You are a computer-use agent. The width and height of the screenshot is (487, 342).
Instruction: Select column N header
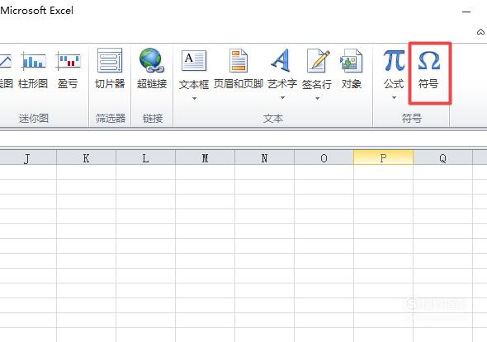[264, 158]
